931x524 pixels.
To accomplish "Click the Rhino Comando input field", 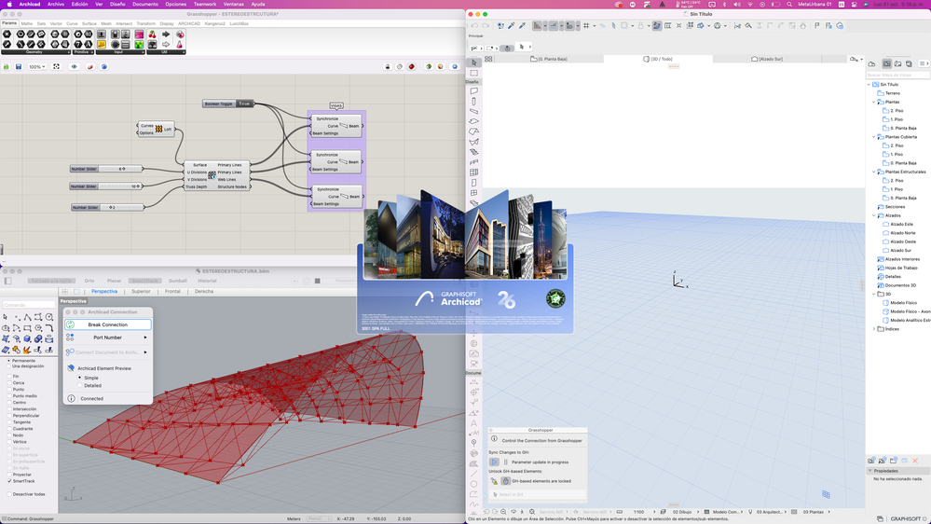I will [x=28, y=304].
